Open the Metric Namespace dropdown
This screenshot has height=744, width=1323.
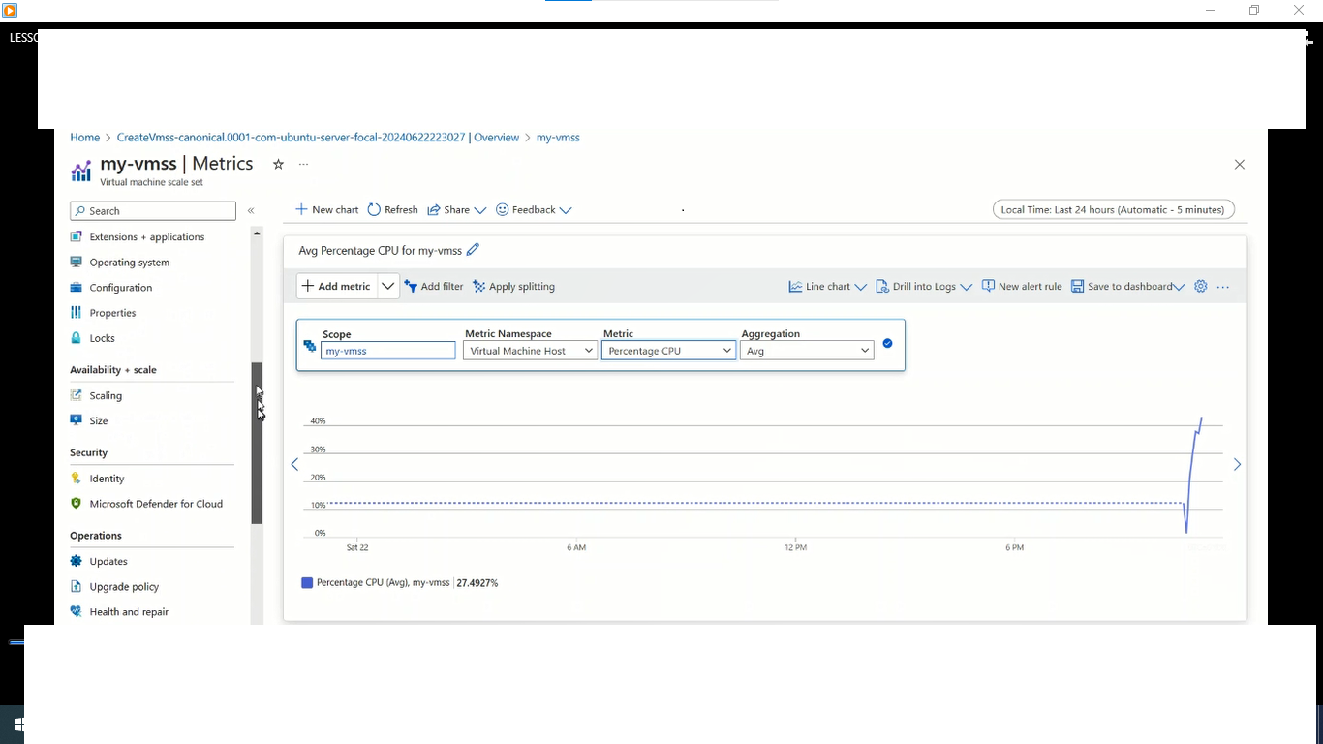[x=530, y=351]
